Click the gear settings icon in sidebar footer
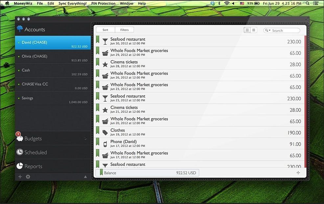 28,177
